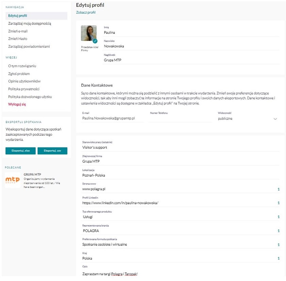This screenshot has height=281, width=286.
Task: Click the Eksportuj .xlsx button
Action: click(x=21, y=151)
